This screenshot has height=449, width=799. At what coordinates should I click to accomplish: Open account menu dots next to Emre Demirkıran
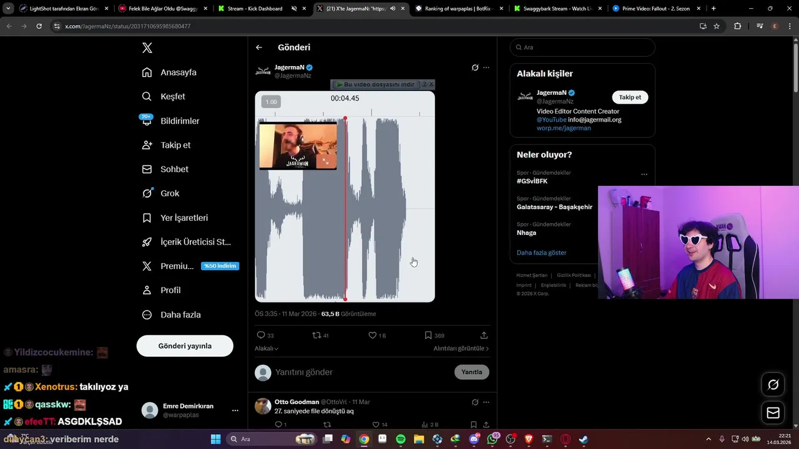(x=235, y=410)
